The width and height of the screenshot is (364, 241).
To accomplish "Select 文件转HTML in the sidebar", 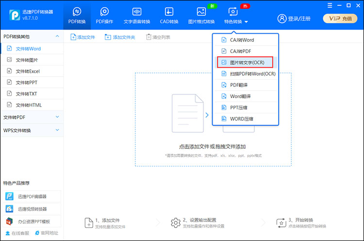I will [x=32, y=105].
